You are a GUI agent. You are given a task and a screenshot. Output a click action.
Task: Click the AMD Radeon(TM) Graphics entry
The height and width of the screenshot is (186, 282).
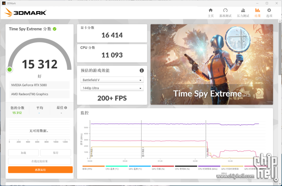click(39, 94)
